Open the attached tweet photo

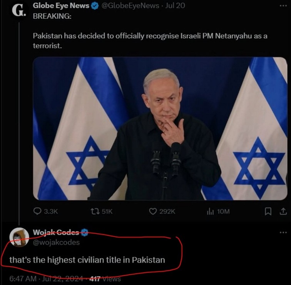[160, 128]
